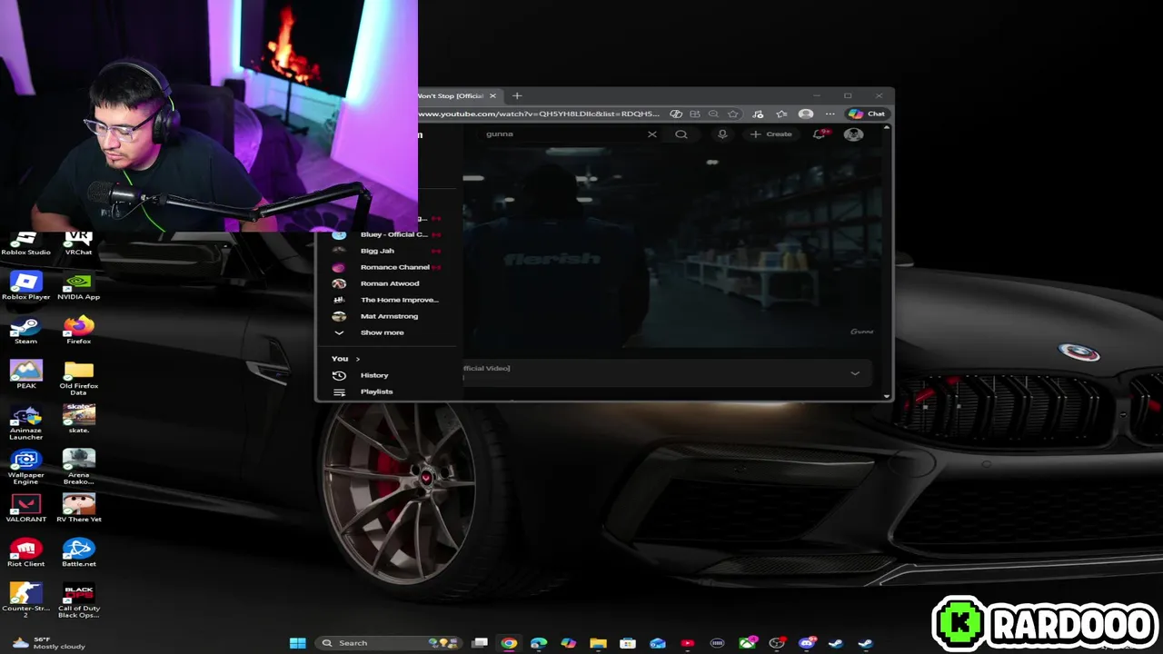Image resolution: width=1163 pixels, height=654 pixels.
Task: Open the browser profile icon
Action: 806,114
